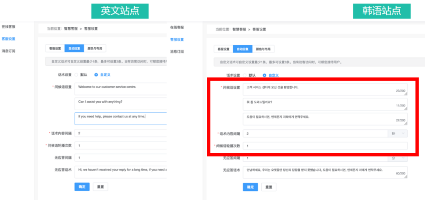Open 在线客服 in the English site sidebar
Viewport: 425px width, 200px height.
pyautogui.click(x=9, y=27)
